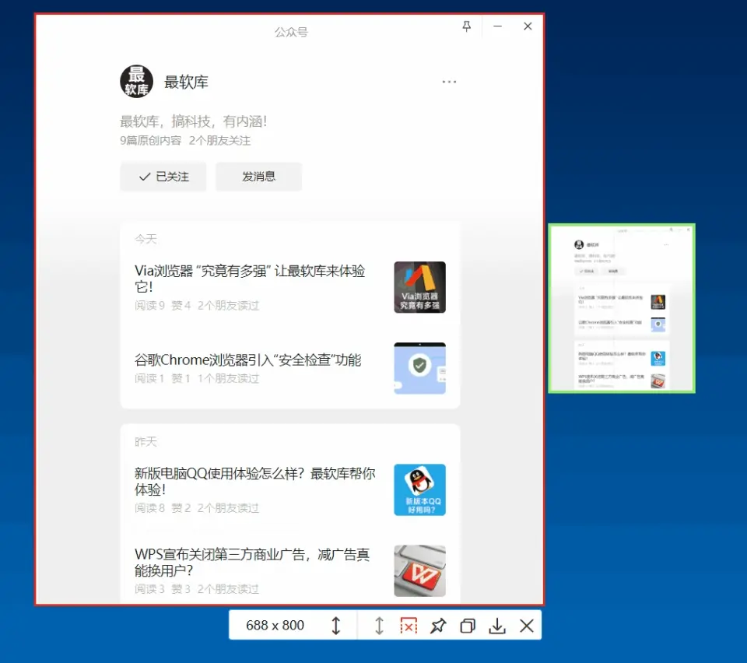Close the capture toolbar with X
Screen dimensions: 747x663
[x=527, y=626]
